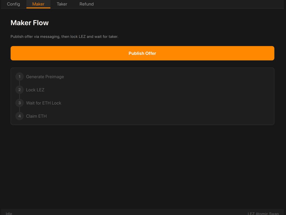Select the Generate Preimage step label
The width and height of the screenshot is (286, 215).
(x=45, y=77)
